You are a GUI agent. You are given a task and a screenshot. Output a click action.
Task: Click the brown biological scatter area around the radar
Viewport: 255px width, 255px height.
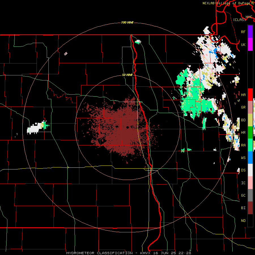coord(121,128)
